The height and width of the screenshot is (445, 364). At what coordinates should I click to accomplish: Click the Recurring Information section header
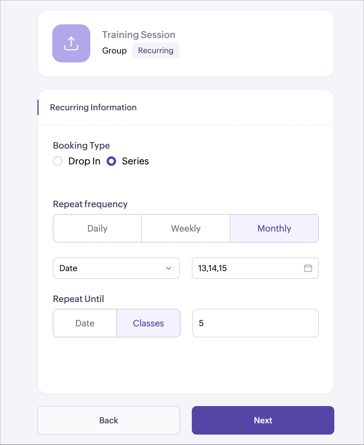(93, 107)
